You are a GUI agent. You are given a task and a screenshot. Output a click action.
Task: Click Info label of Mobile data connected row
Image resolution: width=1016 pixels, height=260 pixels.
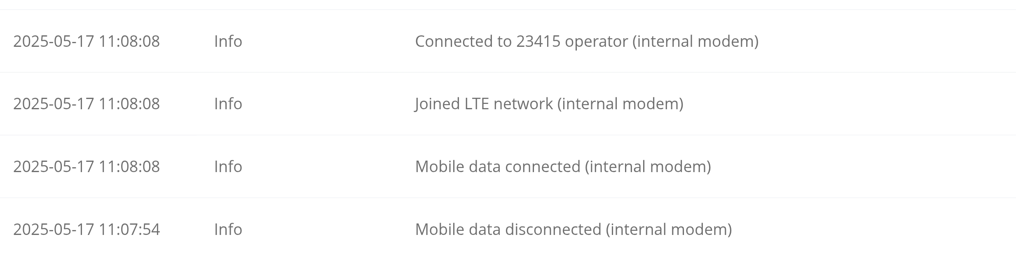tap(228, 166)
